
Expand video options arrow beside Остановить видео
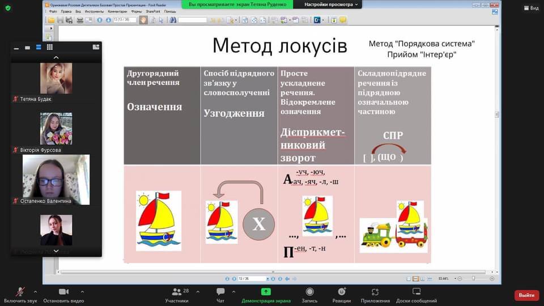(x=82, y=292)
